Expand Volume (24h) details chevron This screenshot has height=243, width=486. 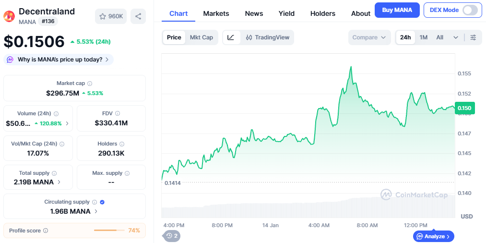[67, 123]
